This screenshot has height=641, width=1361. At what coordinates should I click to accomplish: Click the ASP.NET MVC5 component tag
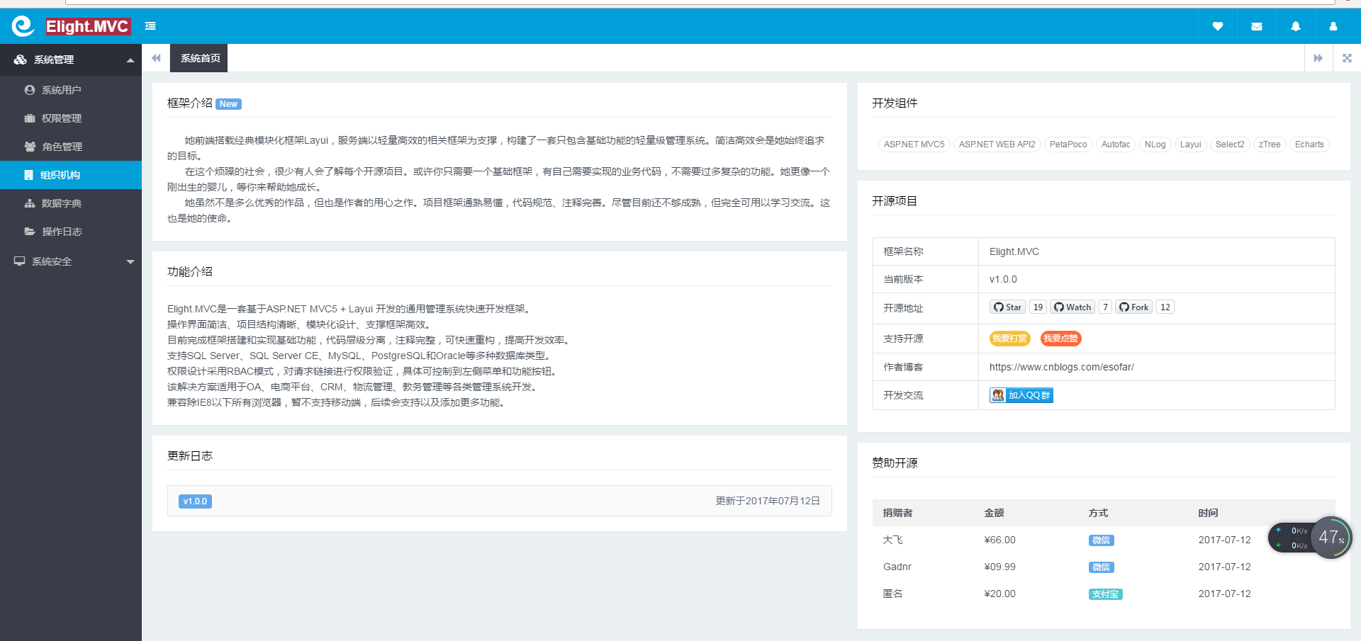[x=914, y=144]
